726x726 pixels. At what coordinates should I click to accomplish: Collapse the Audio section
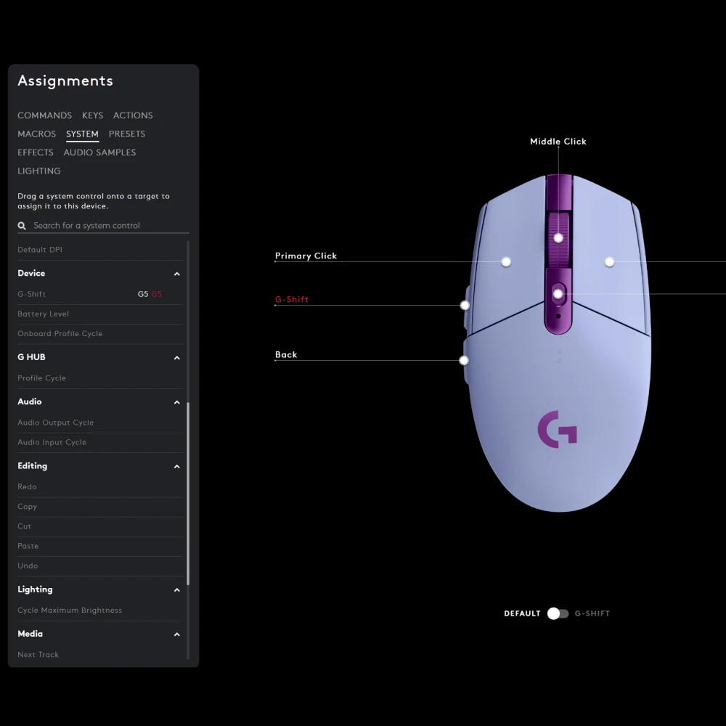[177, 402]
